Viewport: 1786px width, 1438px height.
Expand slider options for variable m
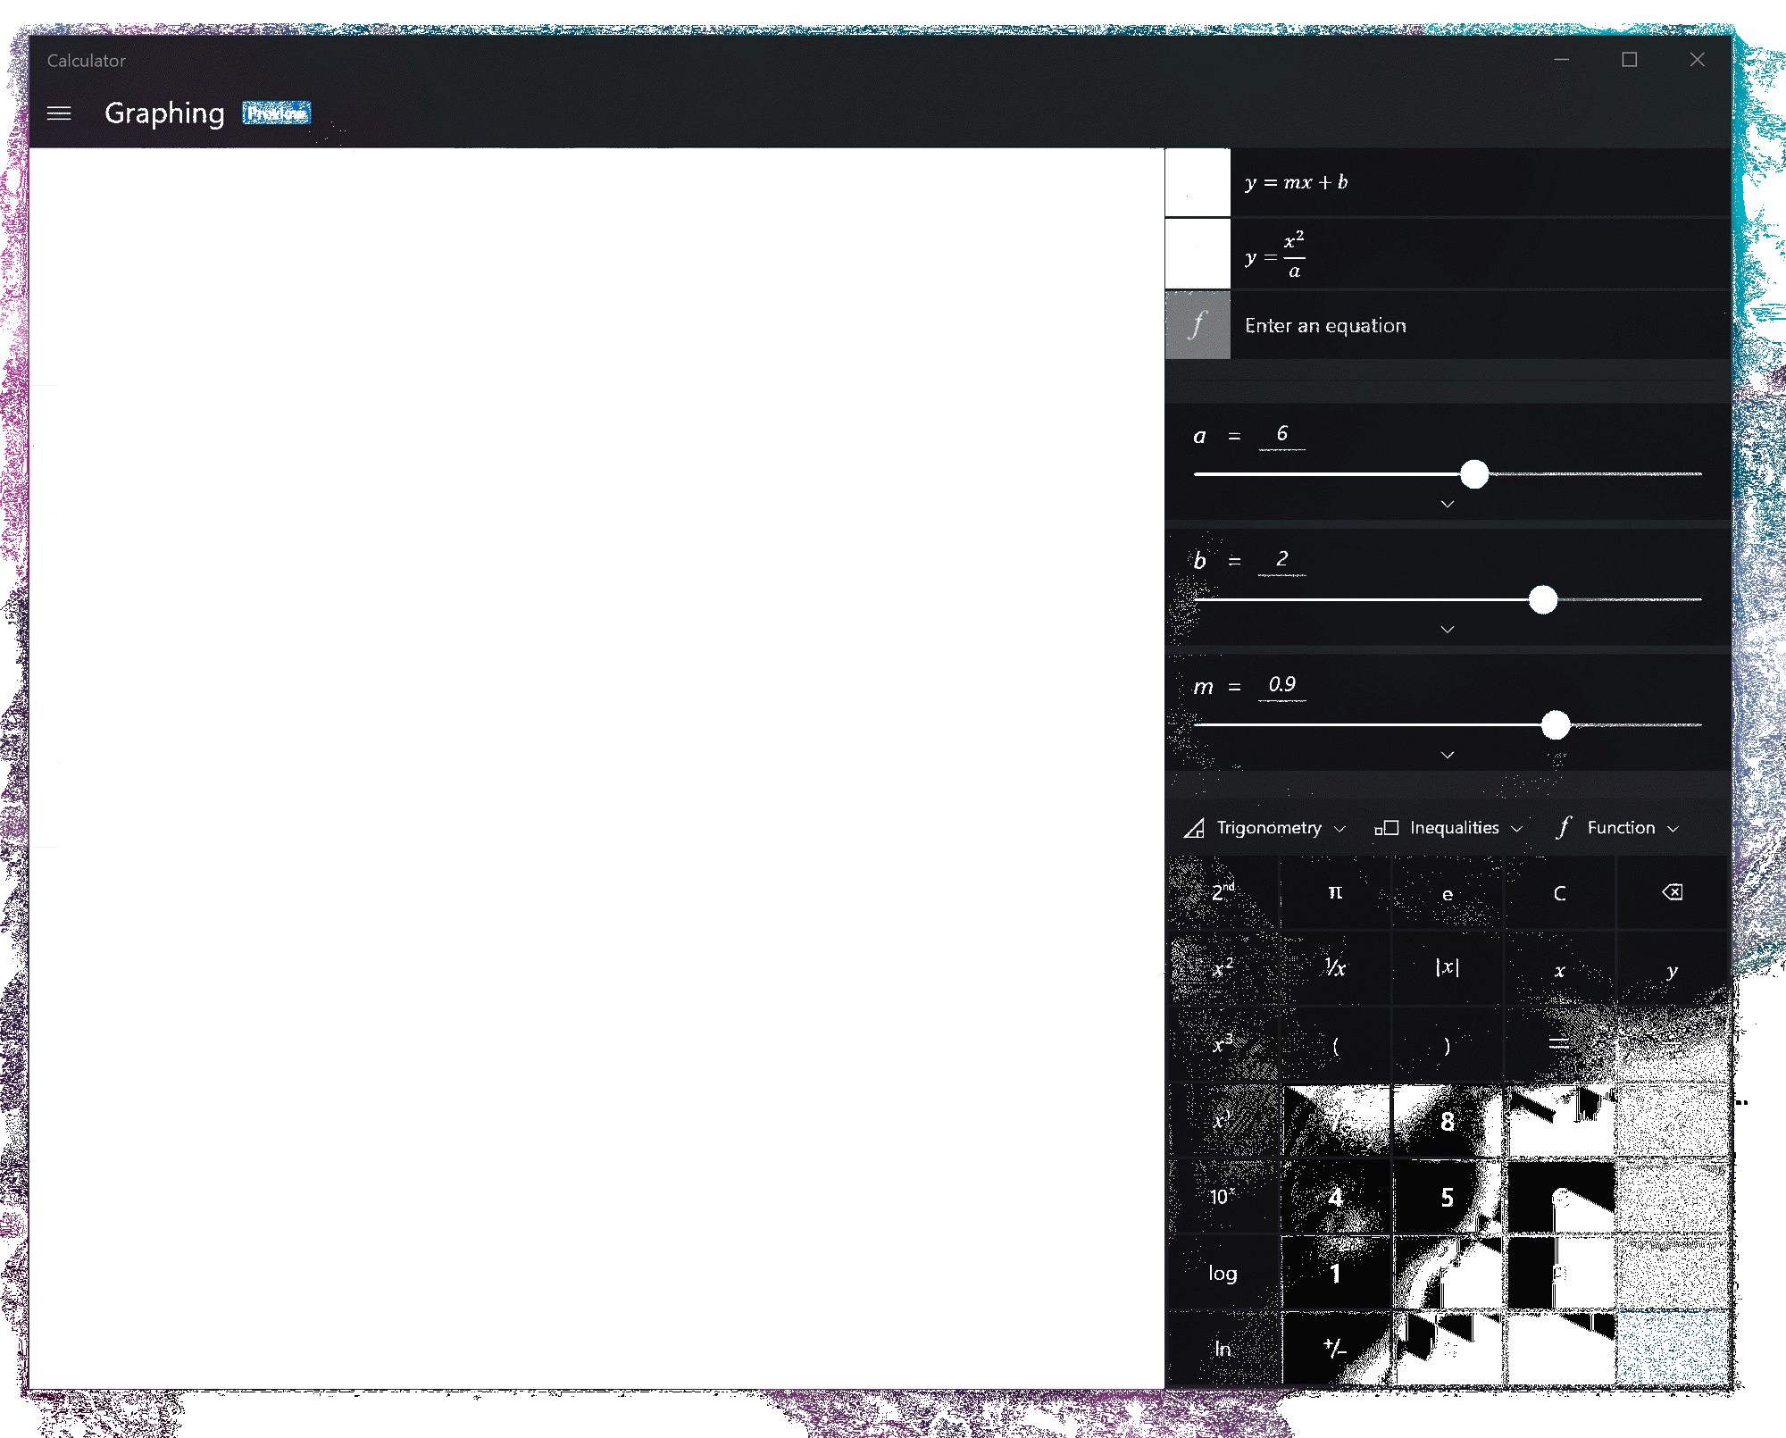pos(1448,756)
